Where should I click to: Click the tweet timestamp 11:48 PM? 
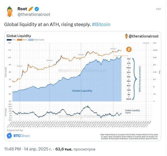12,149
